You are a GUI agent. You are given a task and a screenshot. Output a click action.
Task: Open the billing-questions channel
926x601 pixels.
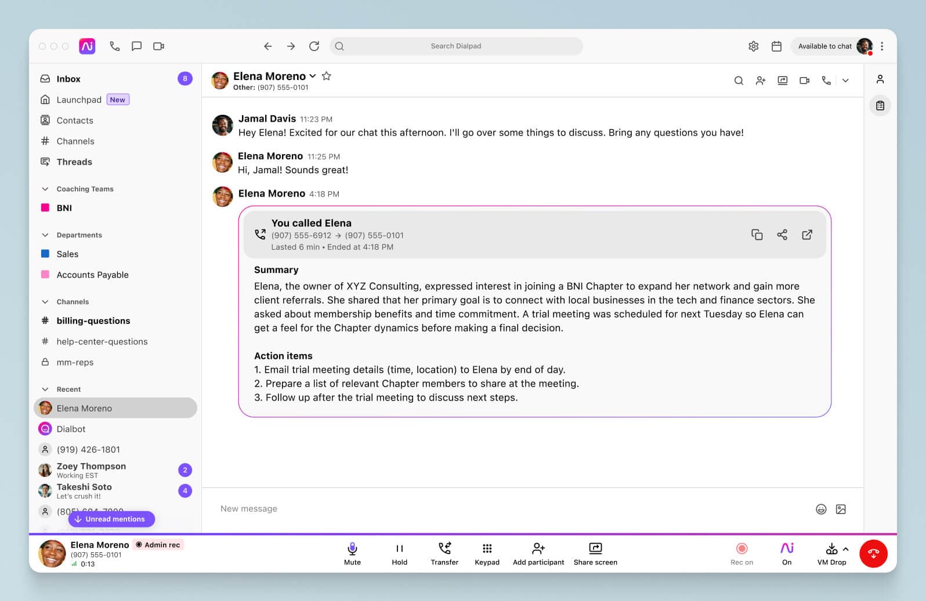click(x=93, y=320)
